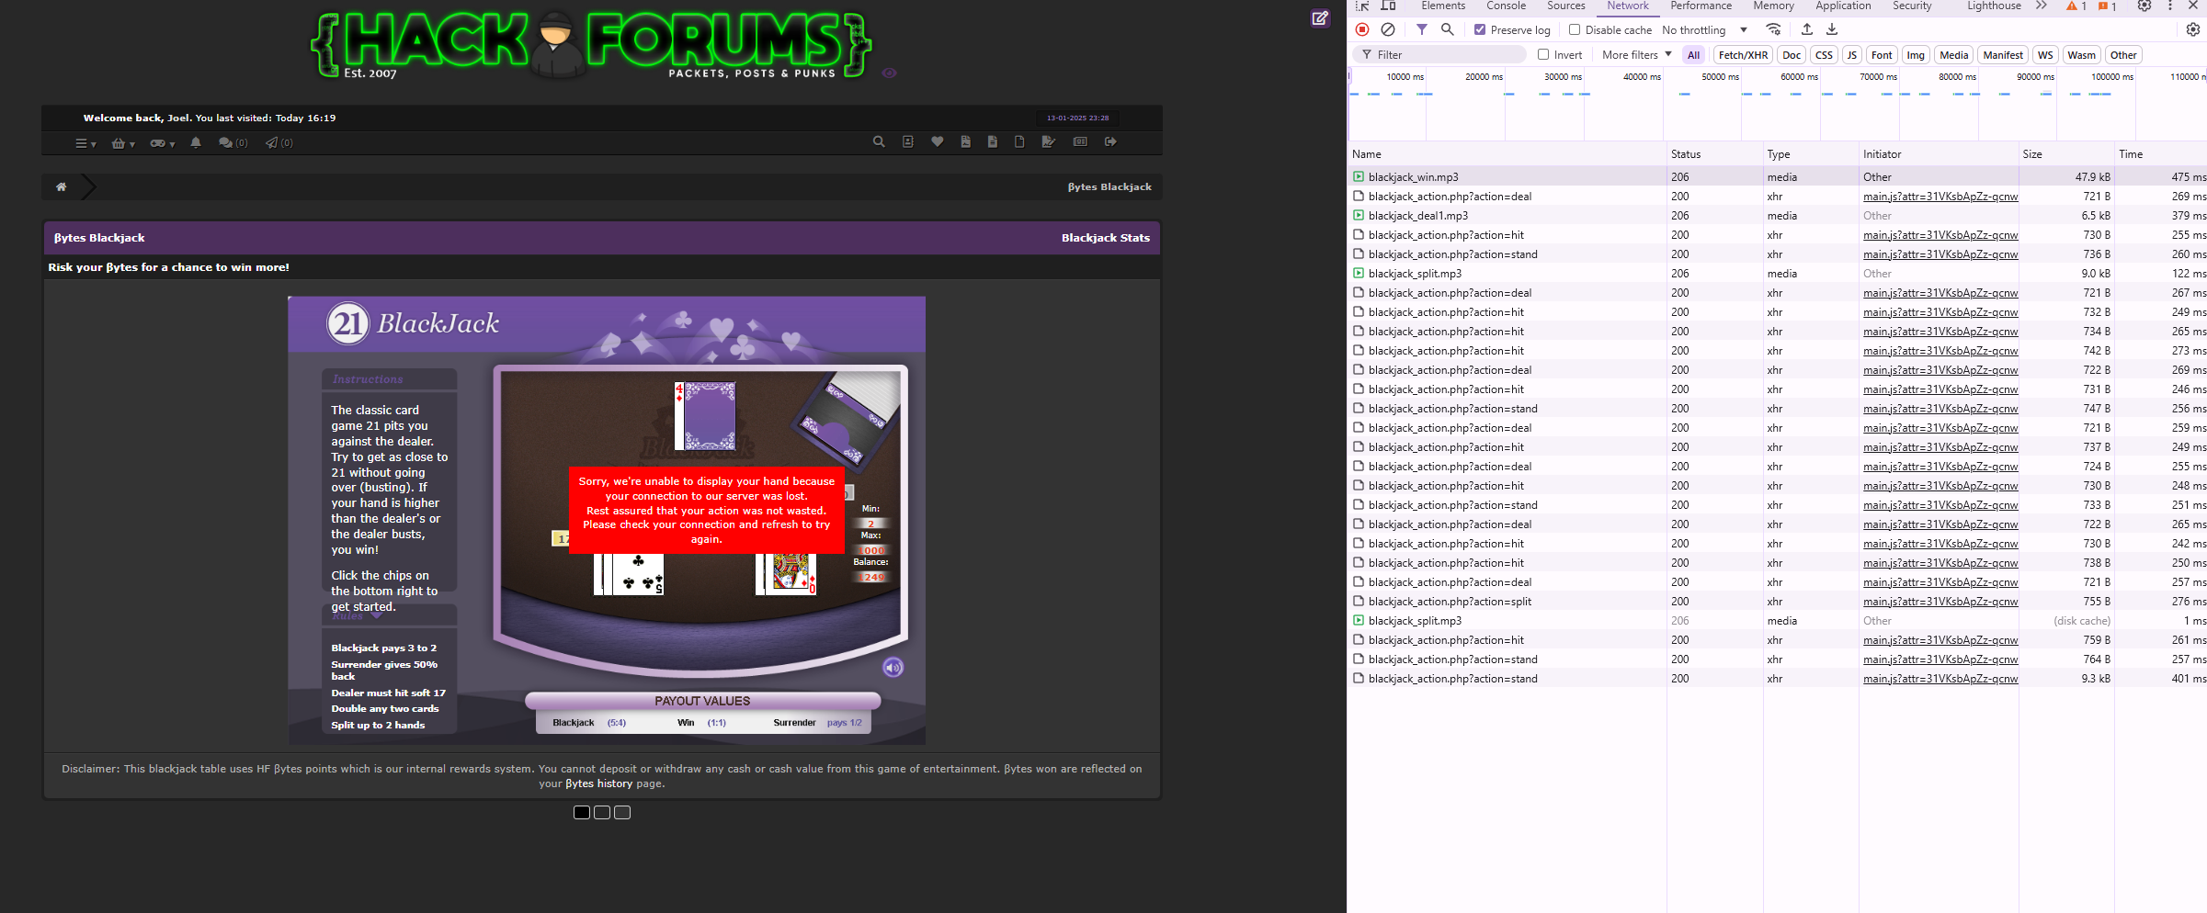Stop recording the network log
Screen dimensions: 2207x913
[x=1362, y=29]
